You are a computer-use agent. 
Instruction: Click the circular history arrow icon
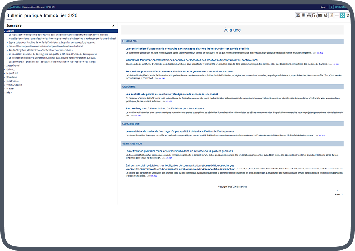coord(348,15)
